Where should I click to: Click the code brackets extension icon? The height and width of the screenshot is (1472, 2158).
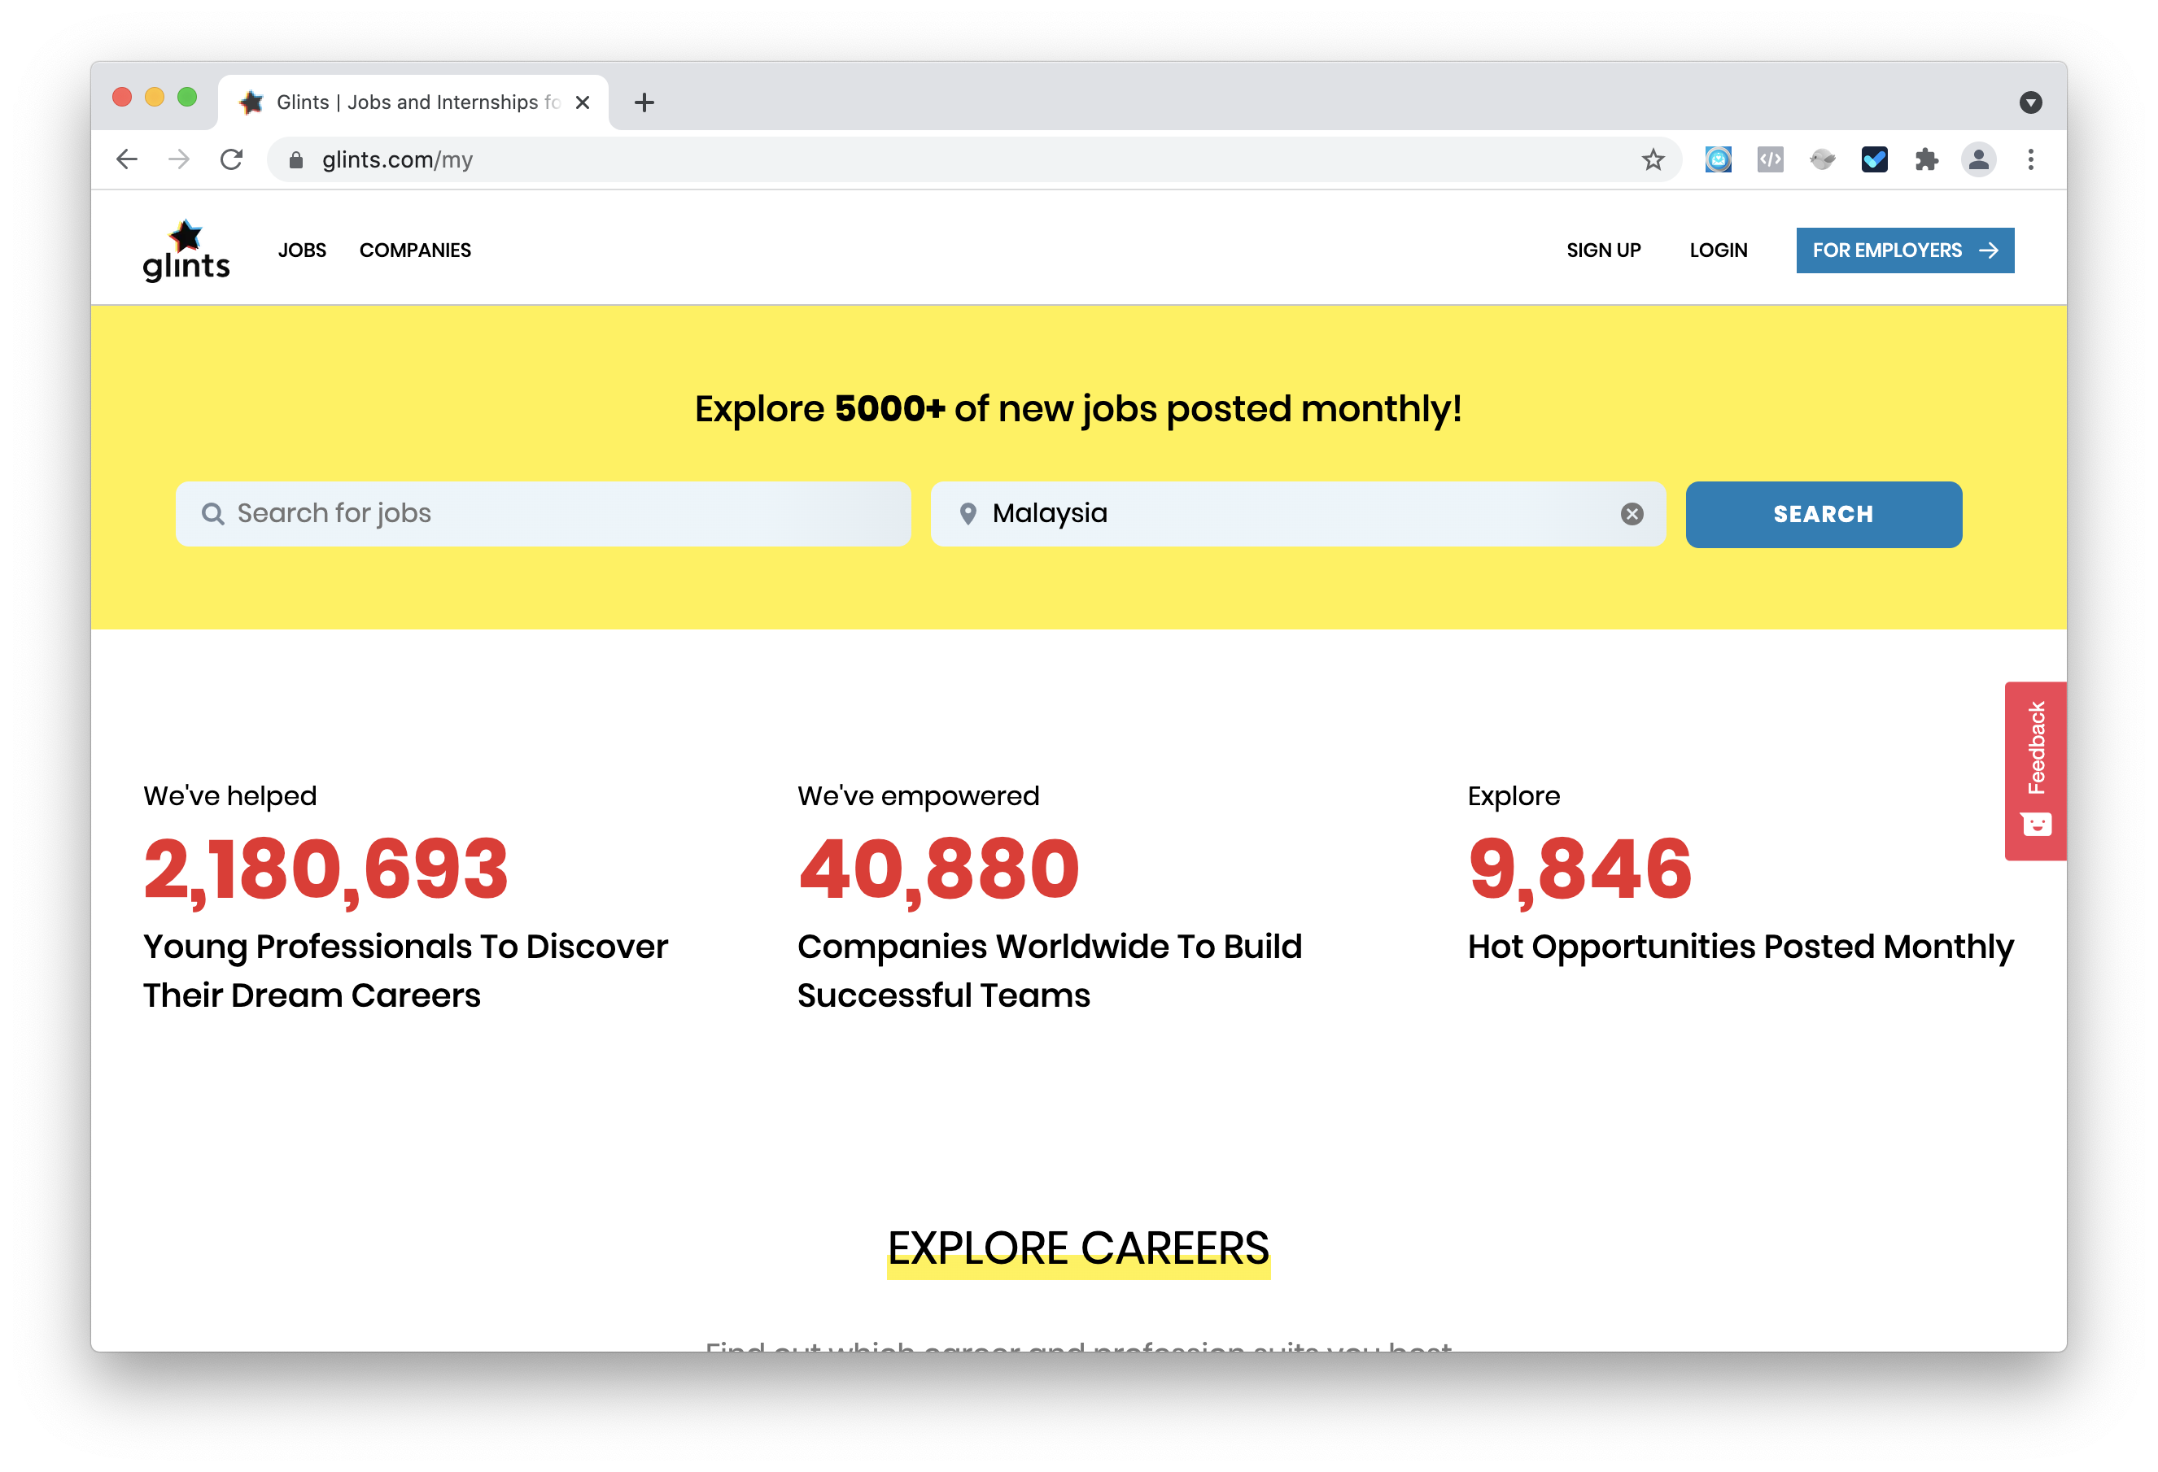1770,159
